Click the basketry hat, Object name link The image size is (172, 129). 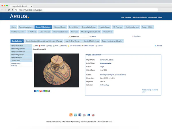tap(107, 60)
